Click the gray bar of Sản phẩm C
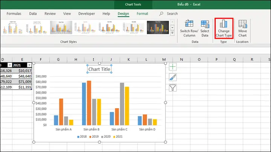271x152 pixels. coord(122,104)
